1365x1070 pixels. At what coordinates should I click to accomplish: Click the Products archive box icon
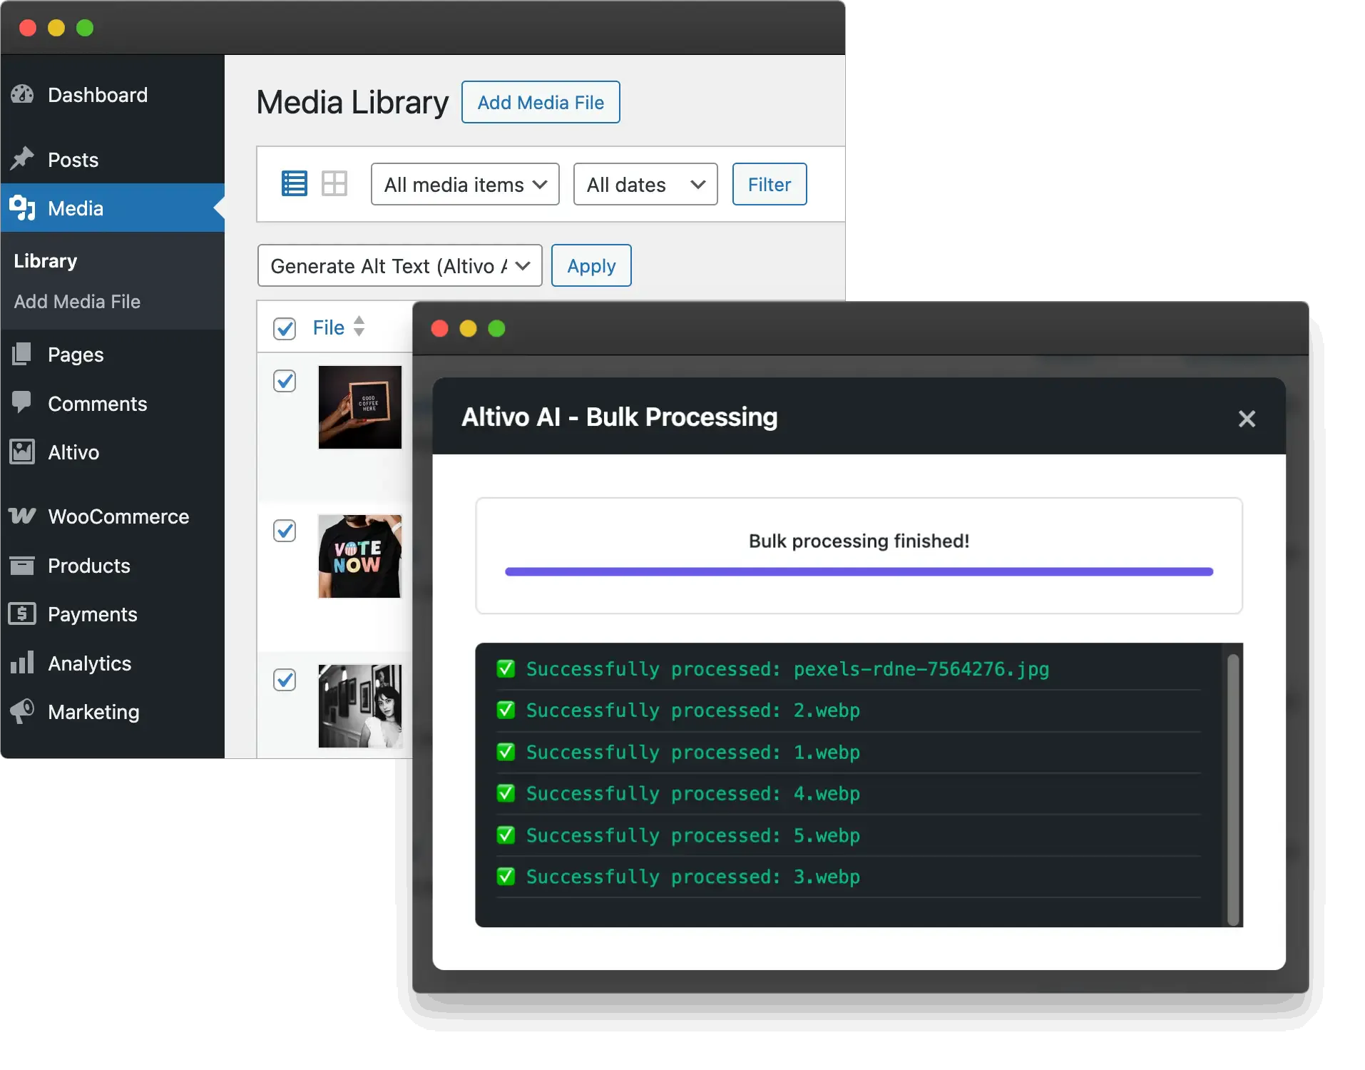tap(22, 565)
